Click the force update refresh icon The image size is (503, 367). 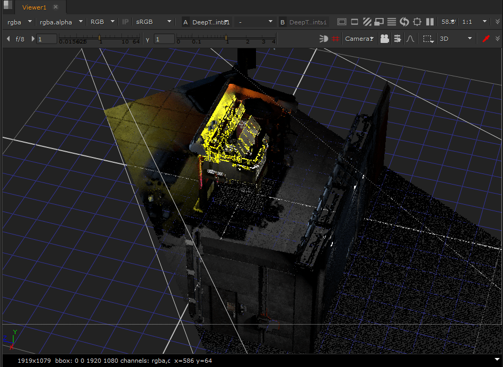pos(404,22)
